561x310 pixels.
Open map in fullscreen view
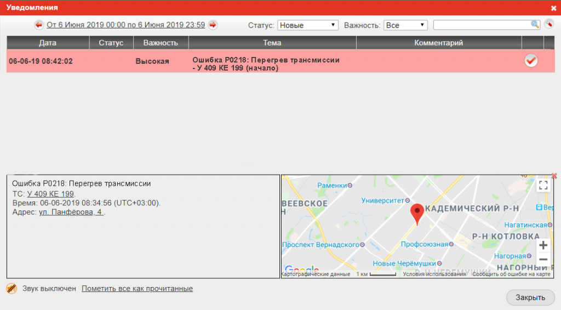click(x=543, y=185)
